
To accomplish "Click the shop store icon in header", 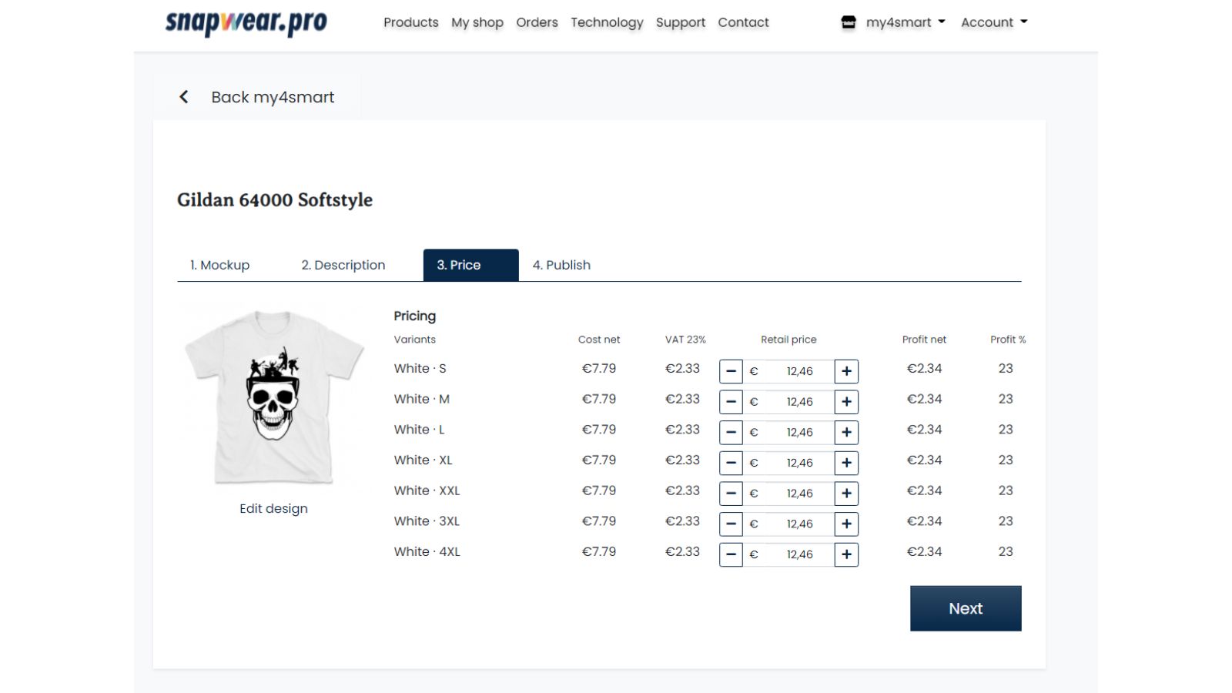I will (849, 22).
